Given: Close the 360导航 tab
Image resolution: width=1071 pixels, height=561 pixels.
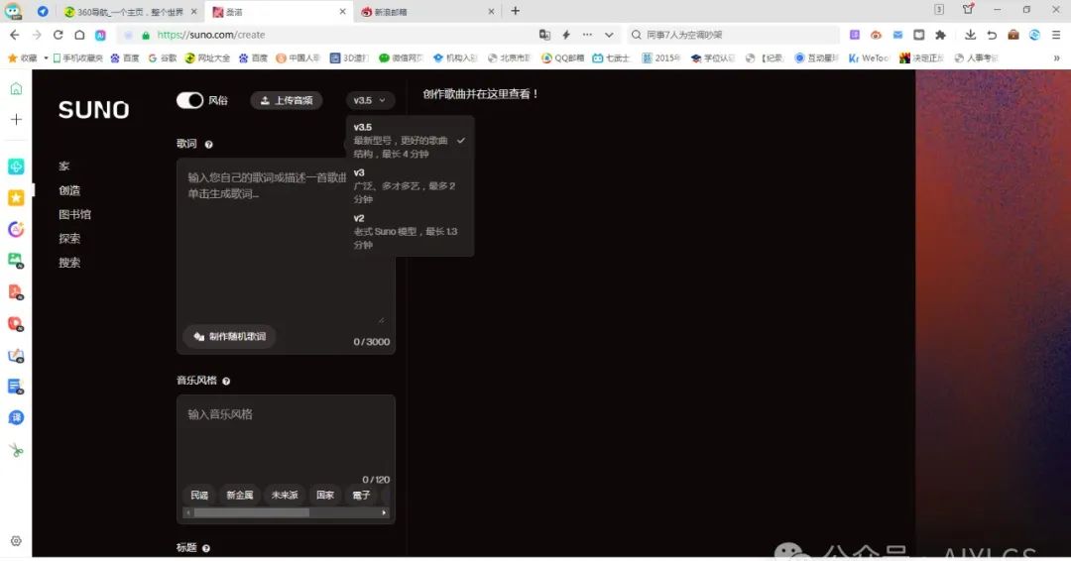Looking at the screenshot, I should 194,12.
